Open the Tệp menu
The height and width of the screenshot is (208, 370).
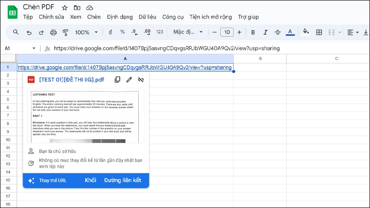(28, 17)
